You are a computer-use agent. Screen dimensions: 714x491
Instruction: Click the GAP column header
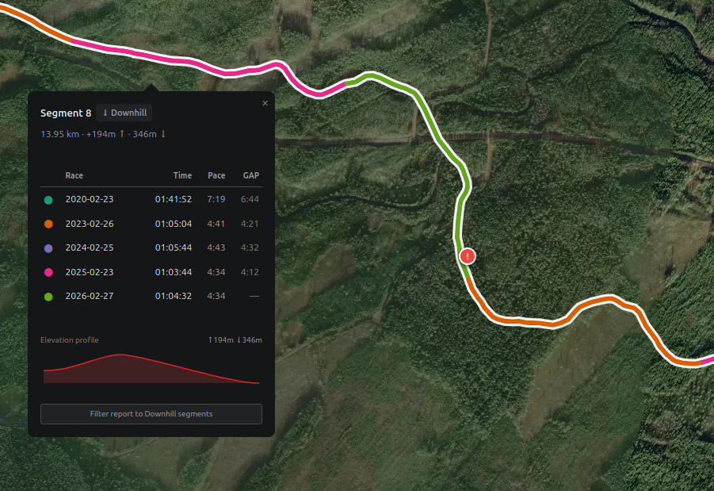pos(251,175)
